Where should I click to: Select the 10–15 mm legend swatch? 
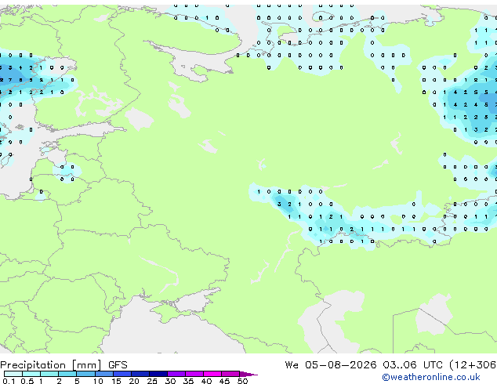(x=104, y=374)
